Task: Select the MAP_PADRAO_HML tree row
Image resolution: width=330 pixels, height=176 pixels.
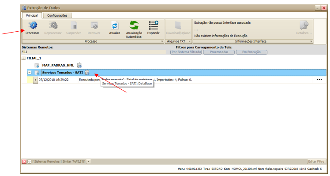Action: [58, 66]
